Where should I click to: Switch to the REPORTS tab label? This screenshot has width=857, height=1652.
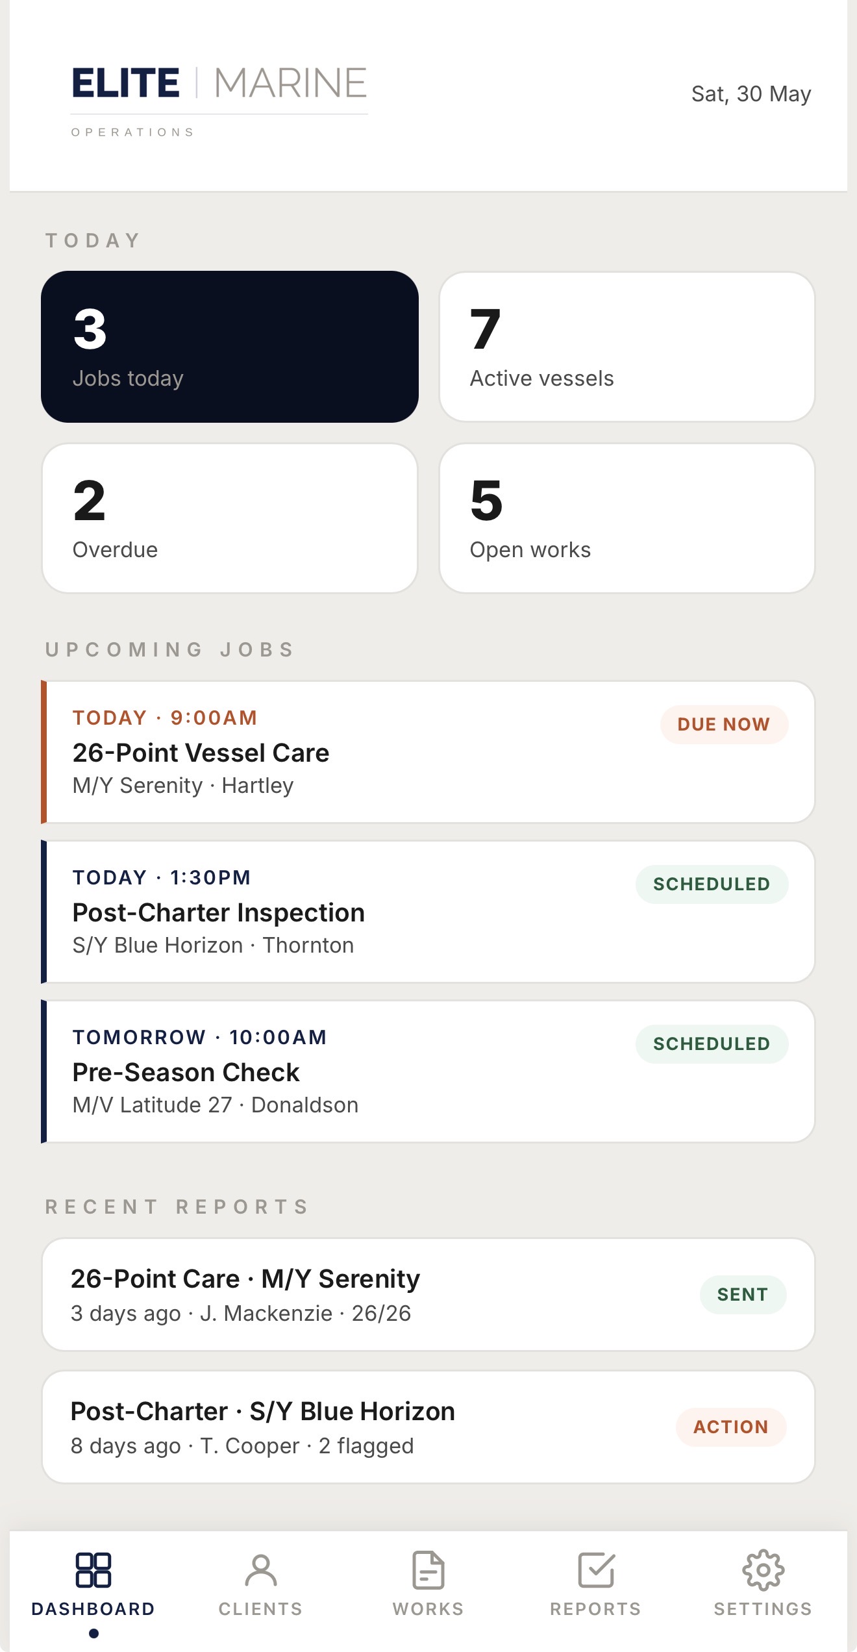pos(596,1609)
